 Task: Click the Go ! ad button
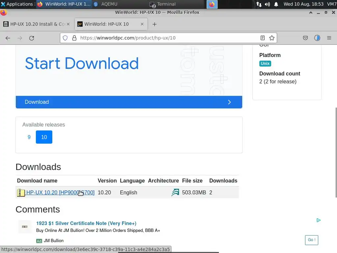pyautogui.click(x=311, y=240)
